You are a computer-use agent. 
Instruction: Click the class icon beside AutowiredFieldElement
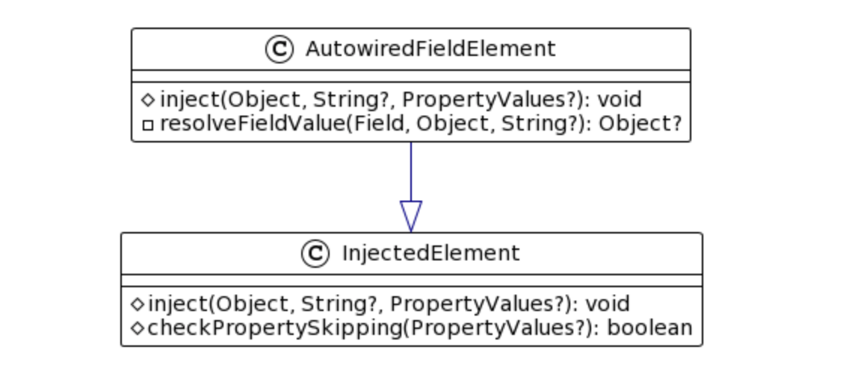278,49
